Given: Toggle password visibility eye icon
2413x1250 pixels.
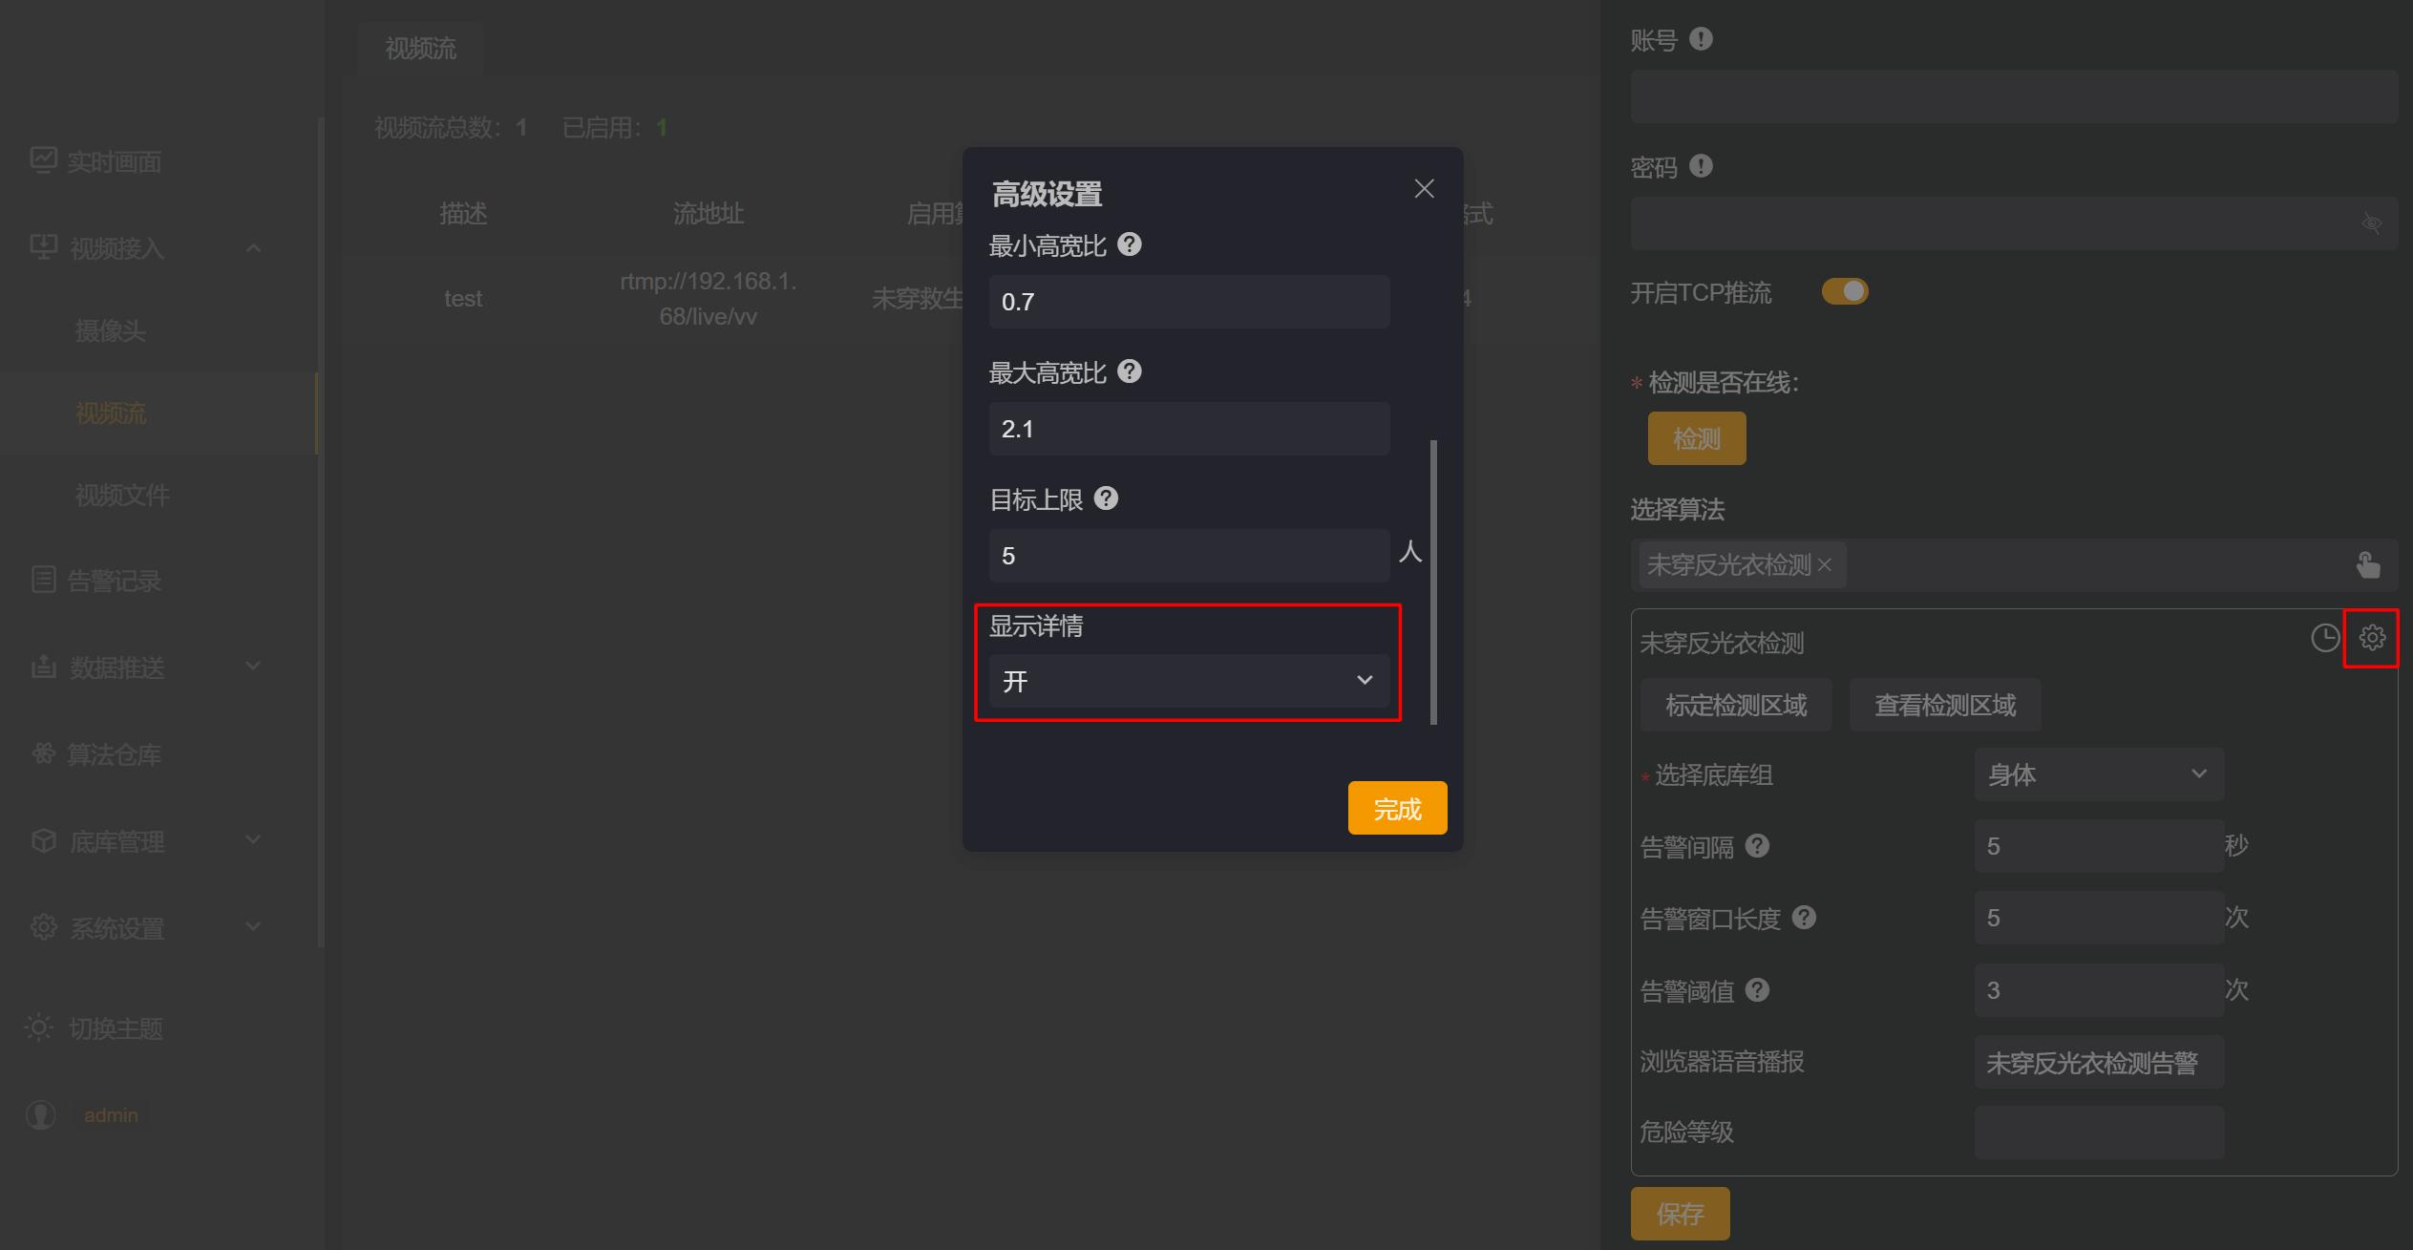Looking at the screenshot, I should [x=2371, y=223].
